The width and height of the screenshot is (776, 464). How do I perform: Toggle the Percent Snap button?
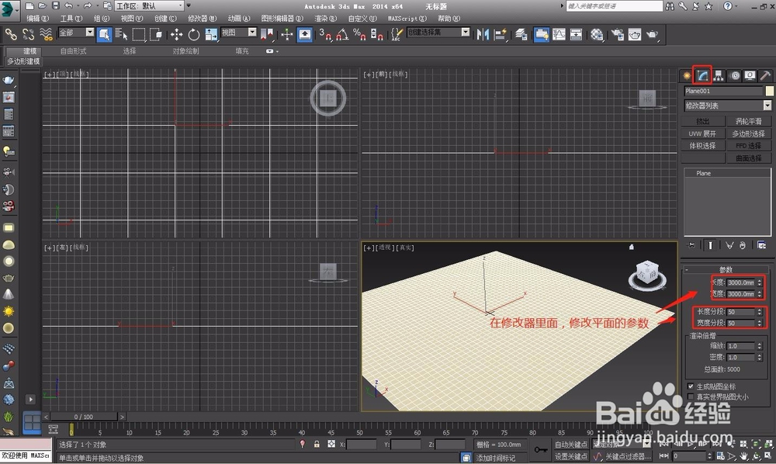(x=359, y=34)
